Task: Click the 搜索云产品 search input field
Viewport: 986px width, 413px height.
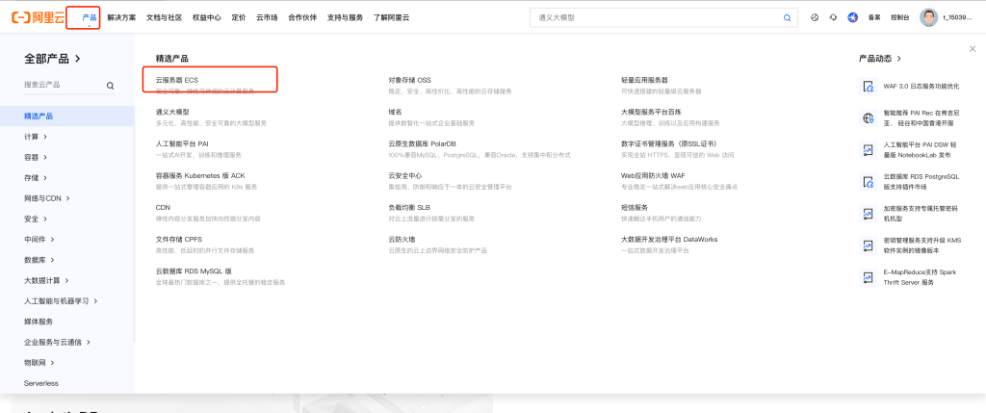Action: coord(63,86)
